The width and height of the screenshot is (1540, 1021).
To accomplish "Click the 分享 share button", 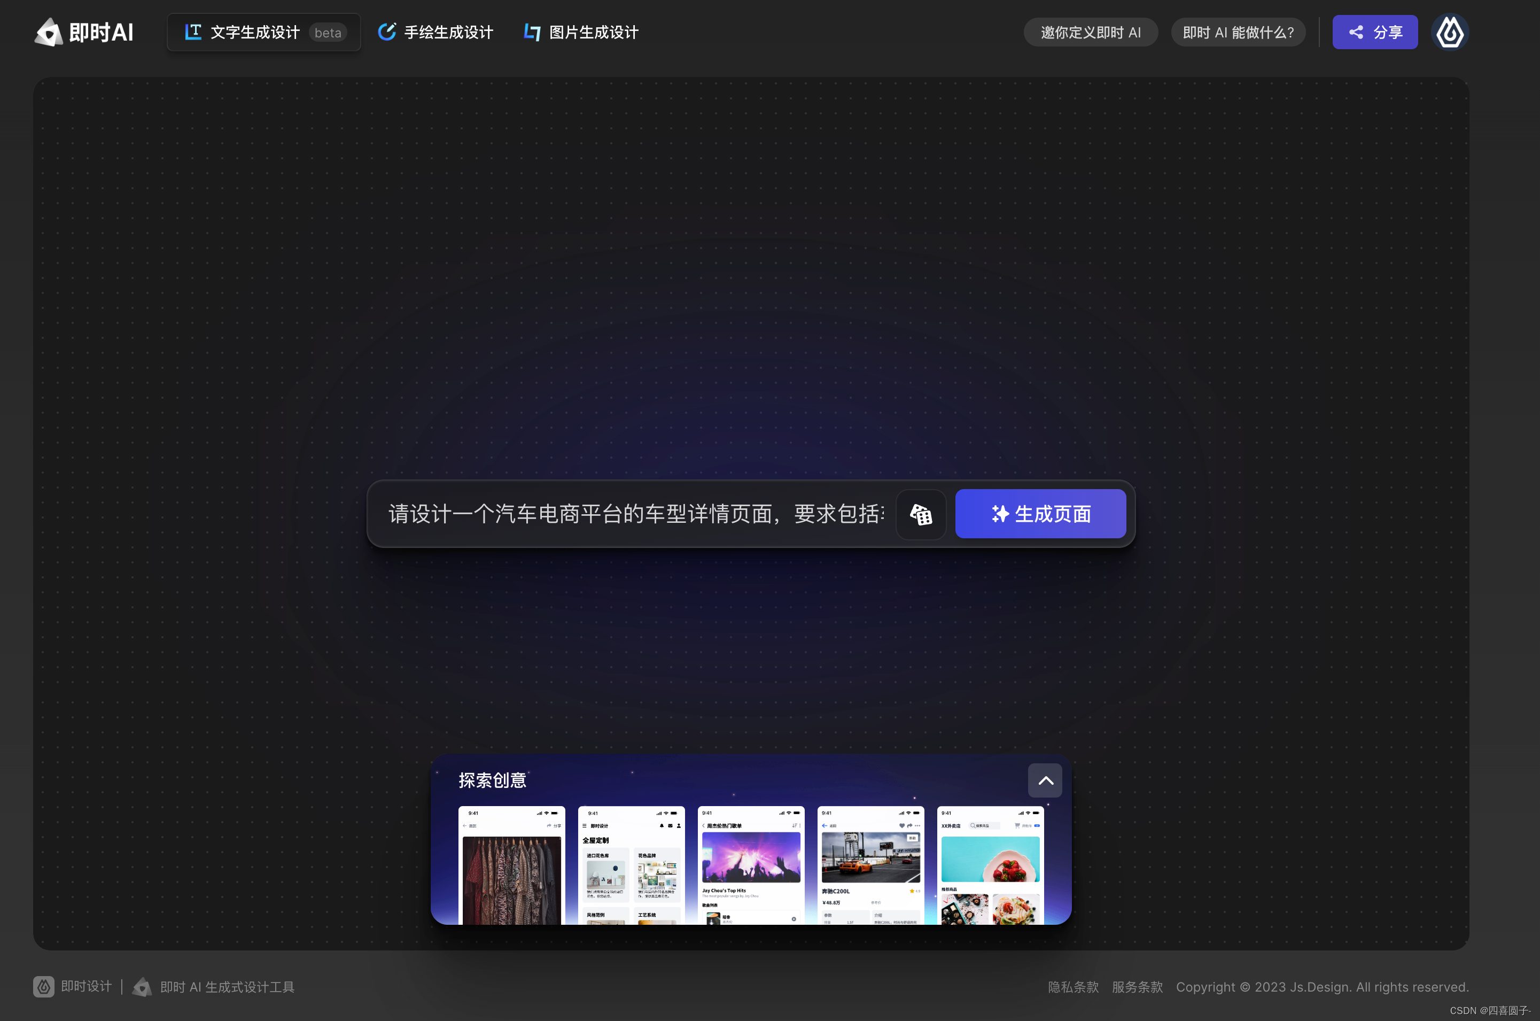I will tap(1375, 32).
